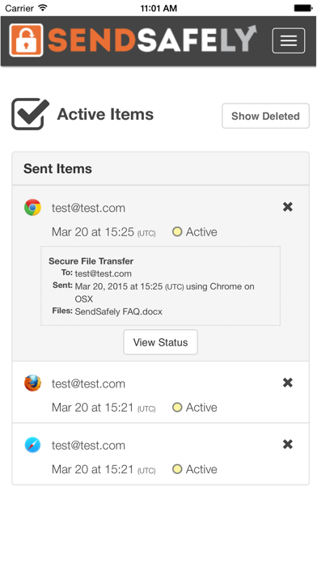The height and width of the screenshot is (563, 317).
Task: Open the hamburger navigation menu
Action: point(288,40)
